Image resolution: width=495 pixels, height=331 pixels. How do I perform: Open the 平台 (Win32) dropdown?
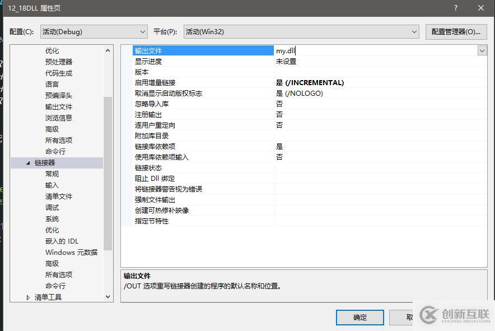coord(301,32)
